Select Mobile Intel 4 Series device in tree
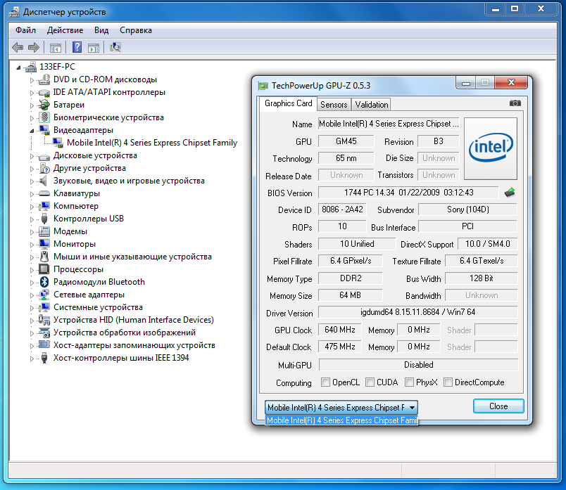Screen dimensions: 566x490 click(x=151, y=143)
